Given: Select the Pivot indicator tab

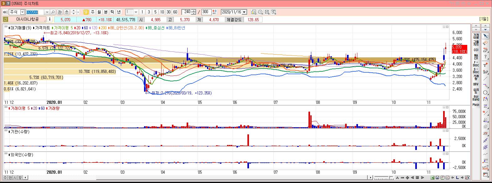Looking at the screenshot, I should [476, 105].
